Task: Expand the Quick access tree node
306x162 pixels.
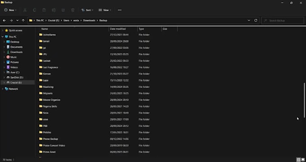Action: pyautogui.click(x=3, y=31)
